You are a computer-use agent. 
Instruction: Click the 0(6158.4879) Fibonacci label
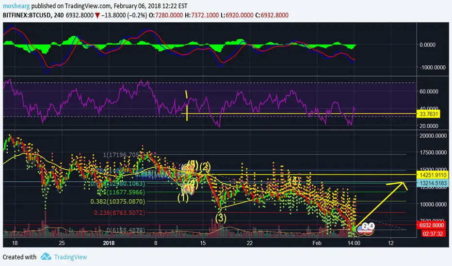tap(126, 230)
